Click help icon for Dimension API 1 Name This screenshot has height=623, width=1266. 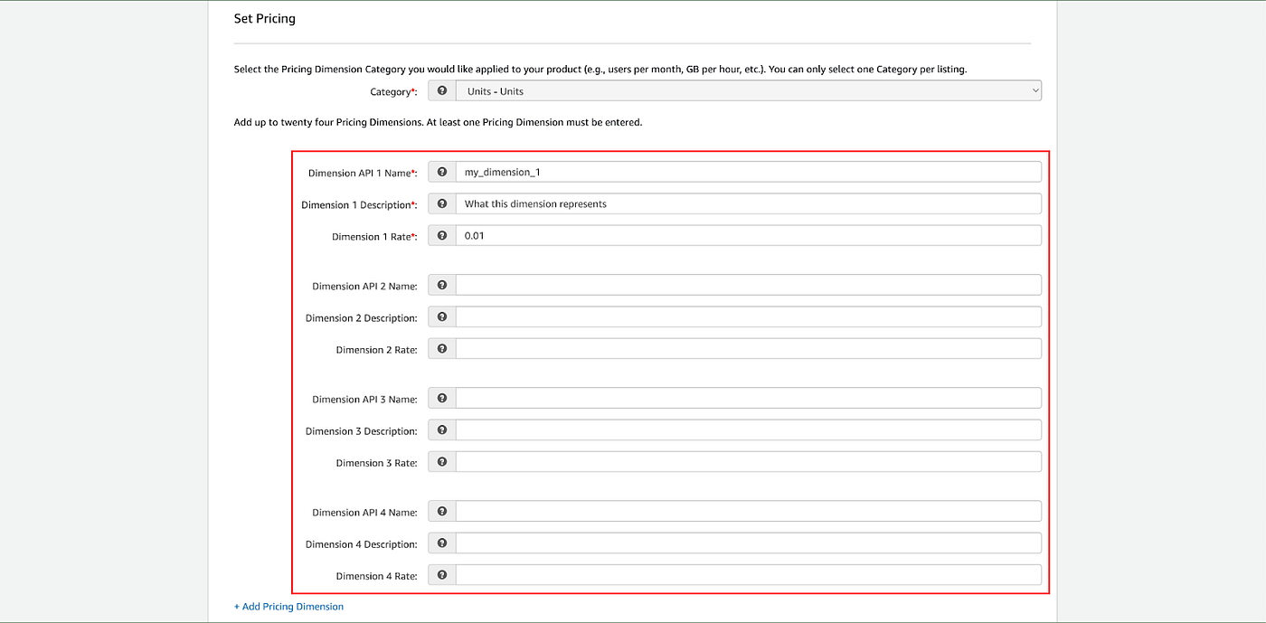coord(441,172)
